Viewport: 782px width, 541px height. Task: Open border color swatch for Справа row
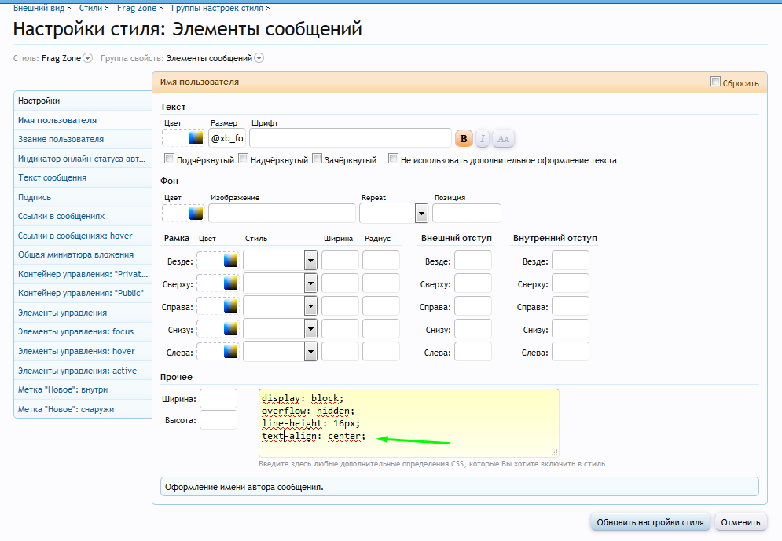[x=230, y=306]
